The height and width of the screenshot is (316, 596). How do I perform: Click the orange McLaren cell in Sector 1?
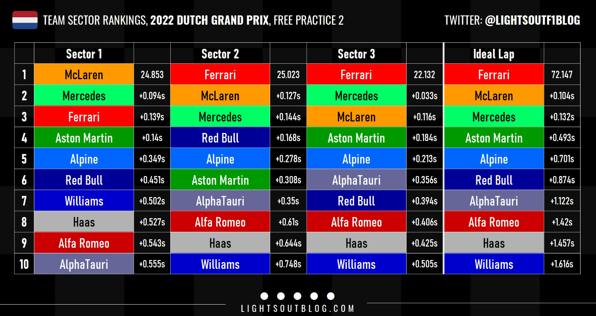(x=84, y=74)
